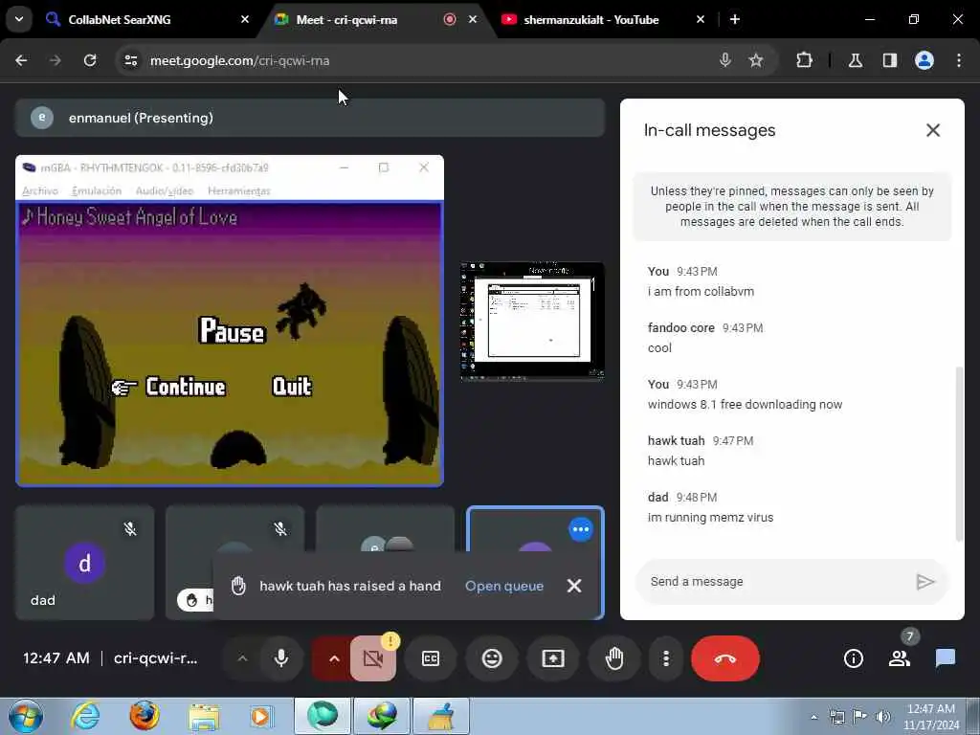Open the Emulación menu in mGBA
Screen dimensions: 980x735
click(97, 191)
